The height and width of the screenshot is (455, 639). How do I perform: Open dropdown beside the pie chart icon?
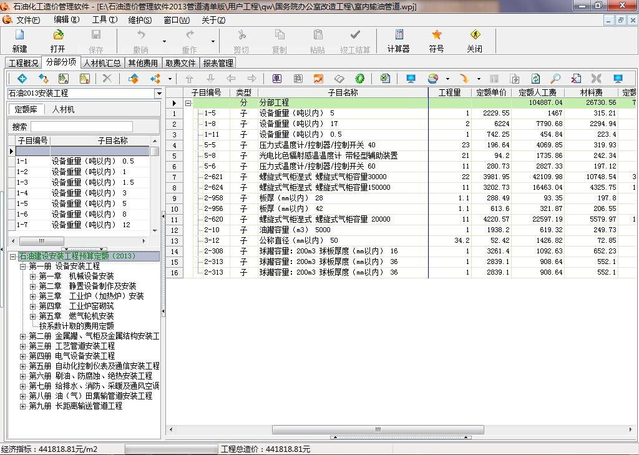[x=447, y=79]
